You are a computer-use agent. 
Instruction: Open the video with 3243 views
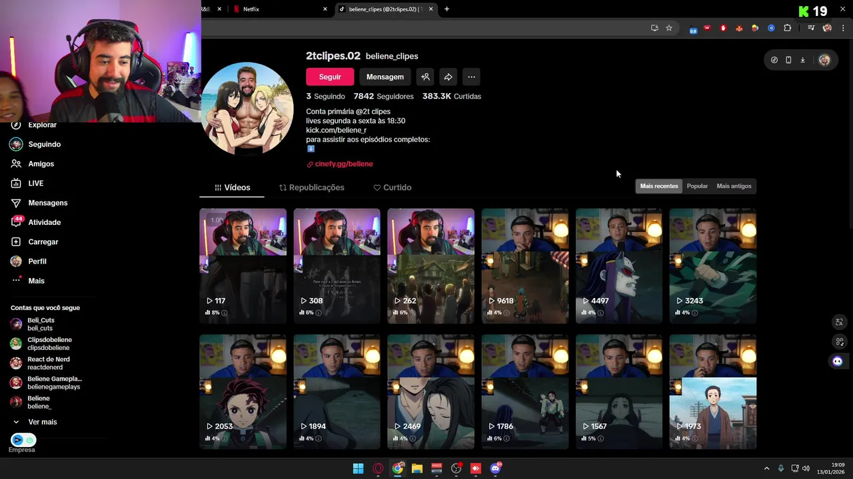tap(713, 266)
